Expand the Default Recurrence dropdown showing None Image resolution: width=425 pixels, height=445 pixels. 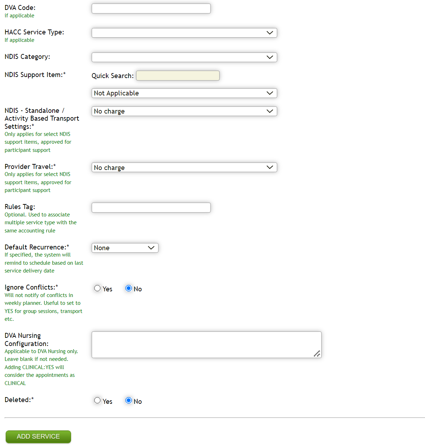coord(125,248)
